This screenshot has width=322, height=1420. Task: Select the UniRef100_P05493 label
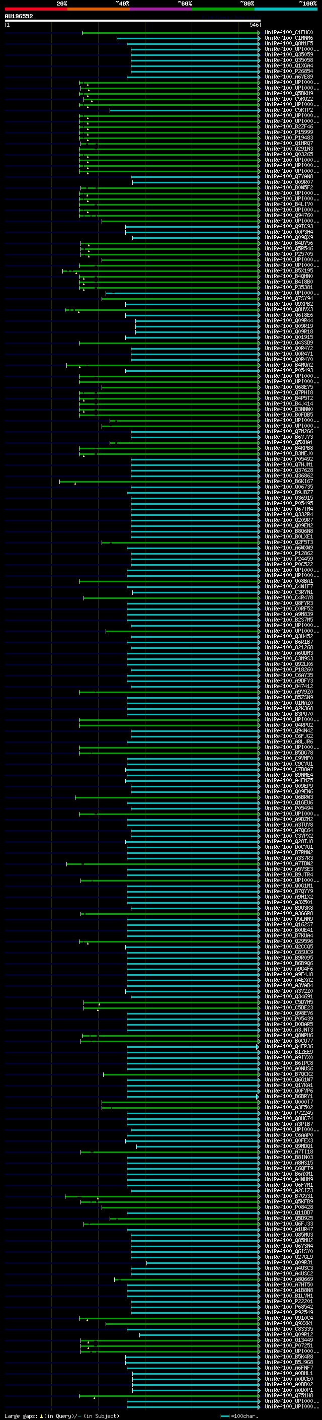289,370
